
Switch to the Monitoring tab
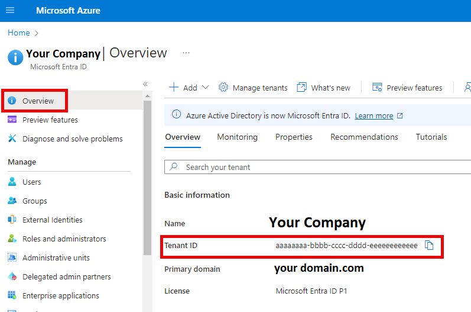pyautogui.click(x=237, y=137)
